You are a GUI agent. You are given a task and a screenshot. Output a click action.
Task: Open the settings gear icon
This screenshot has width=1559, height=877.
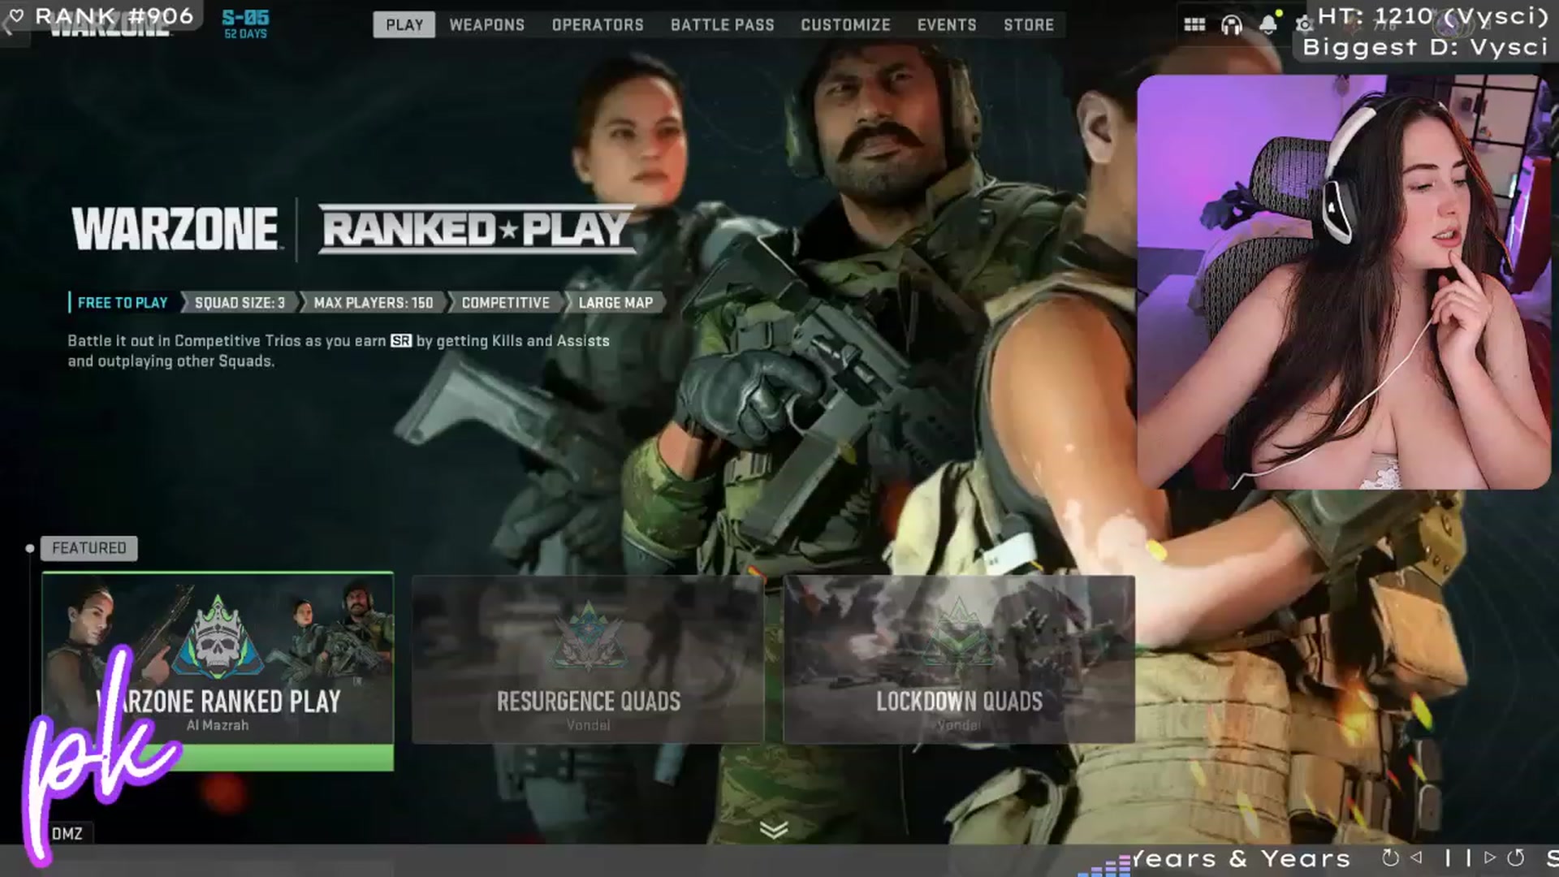pos(1304,25)
